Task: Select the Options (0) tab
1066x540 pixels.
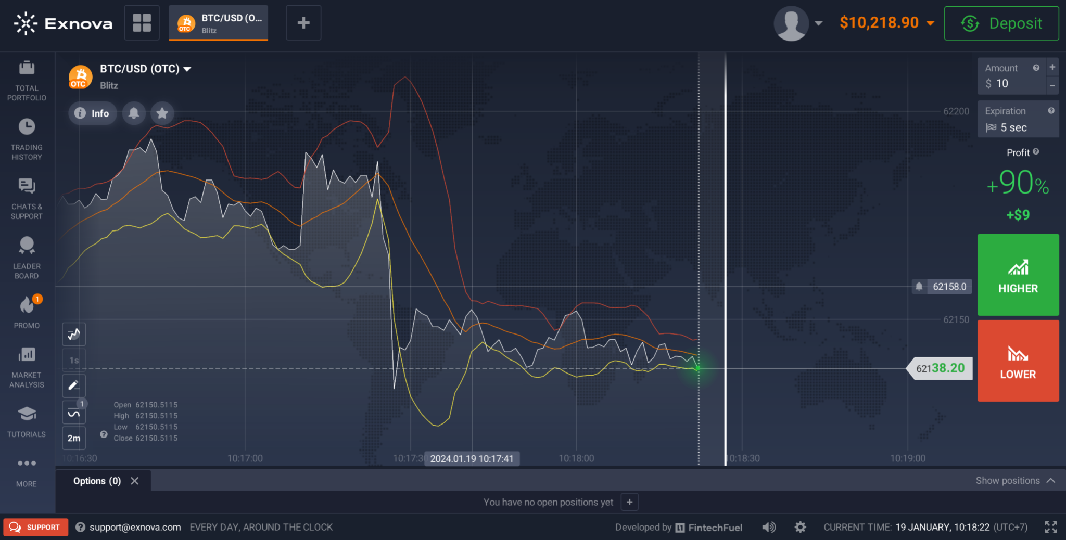Action: pos(97,481)
